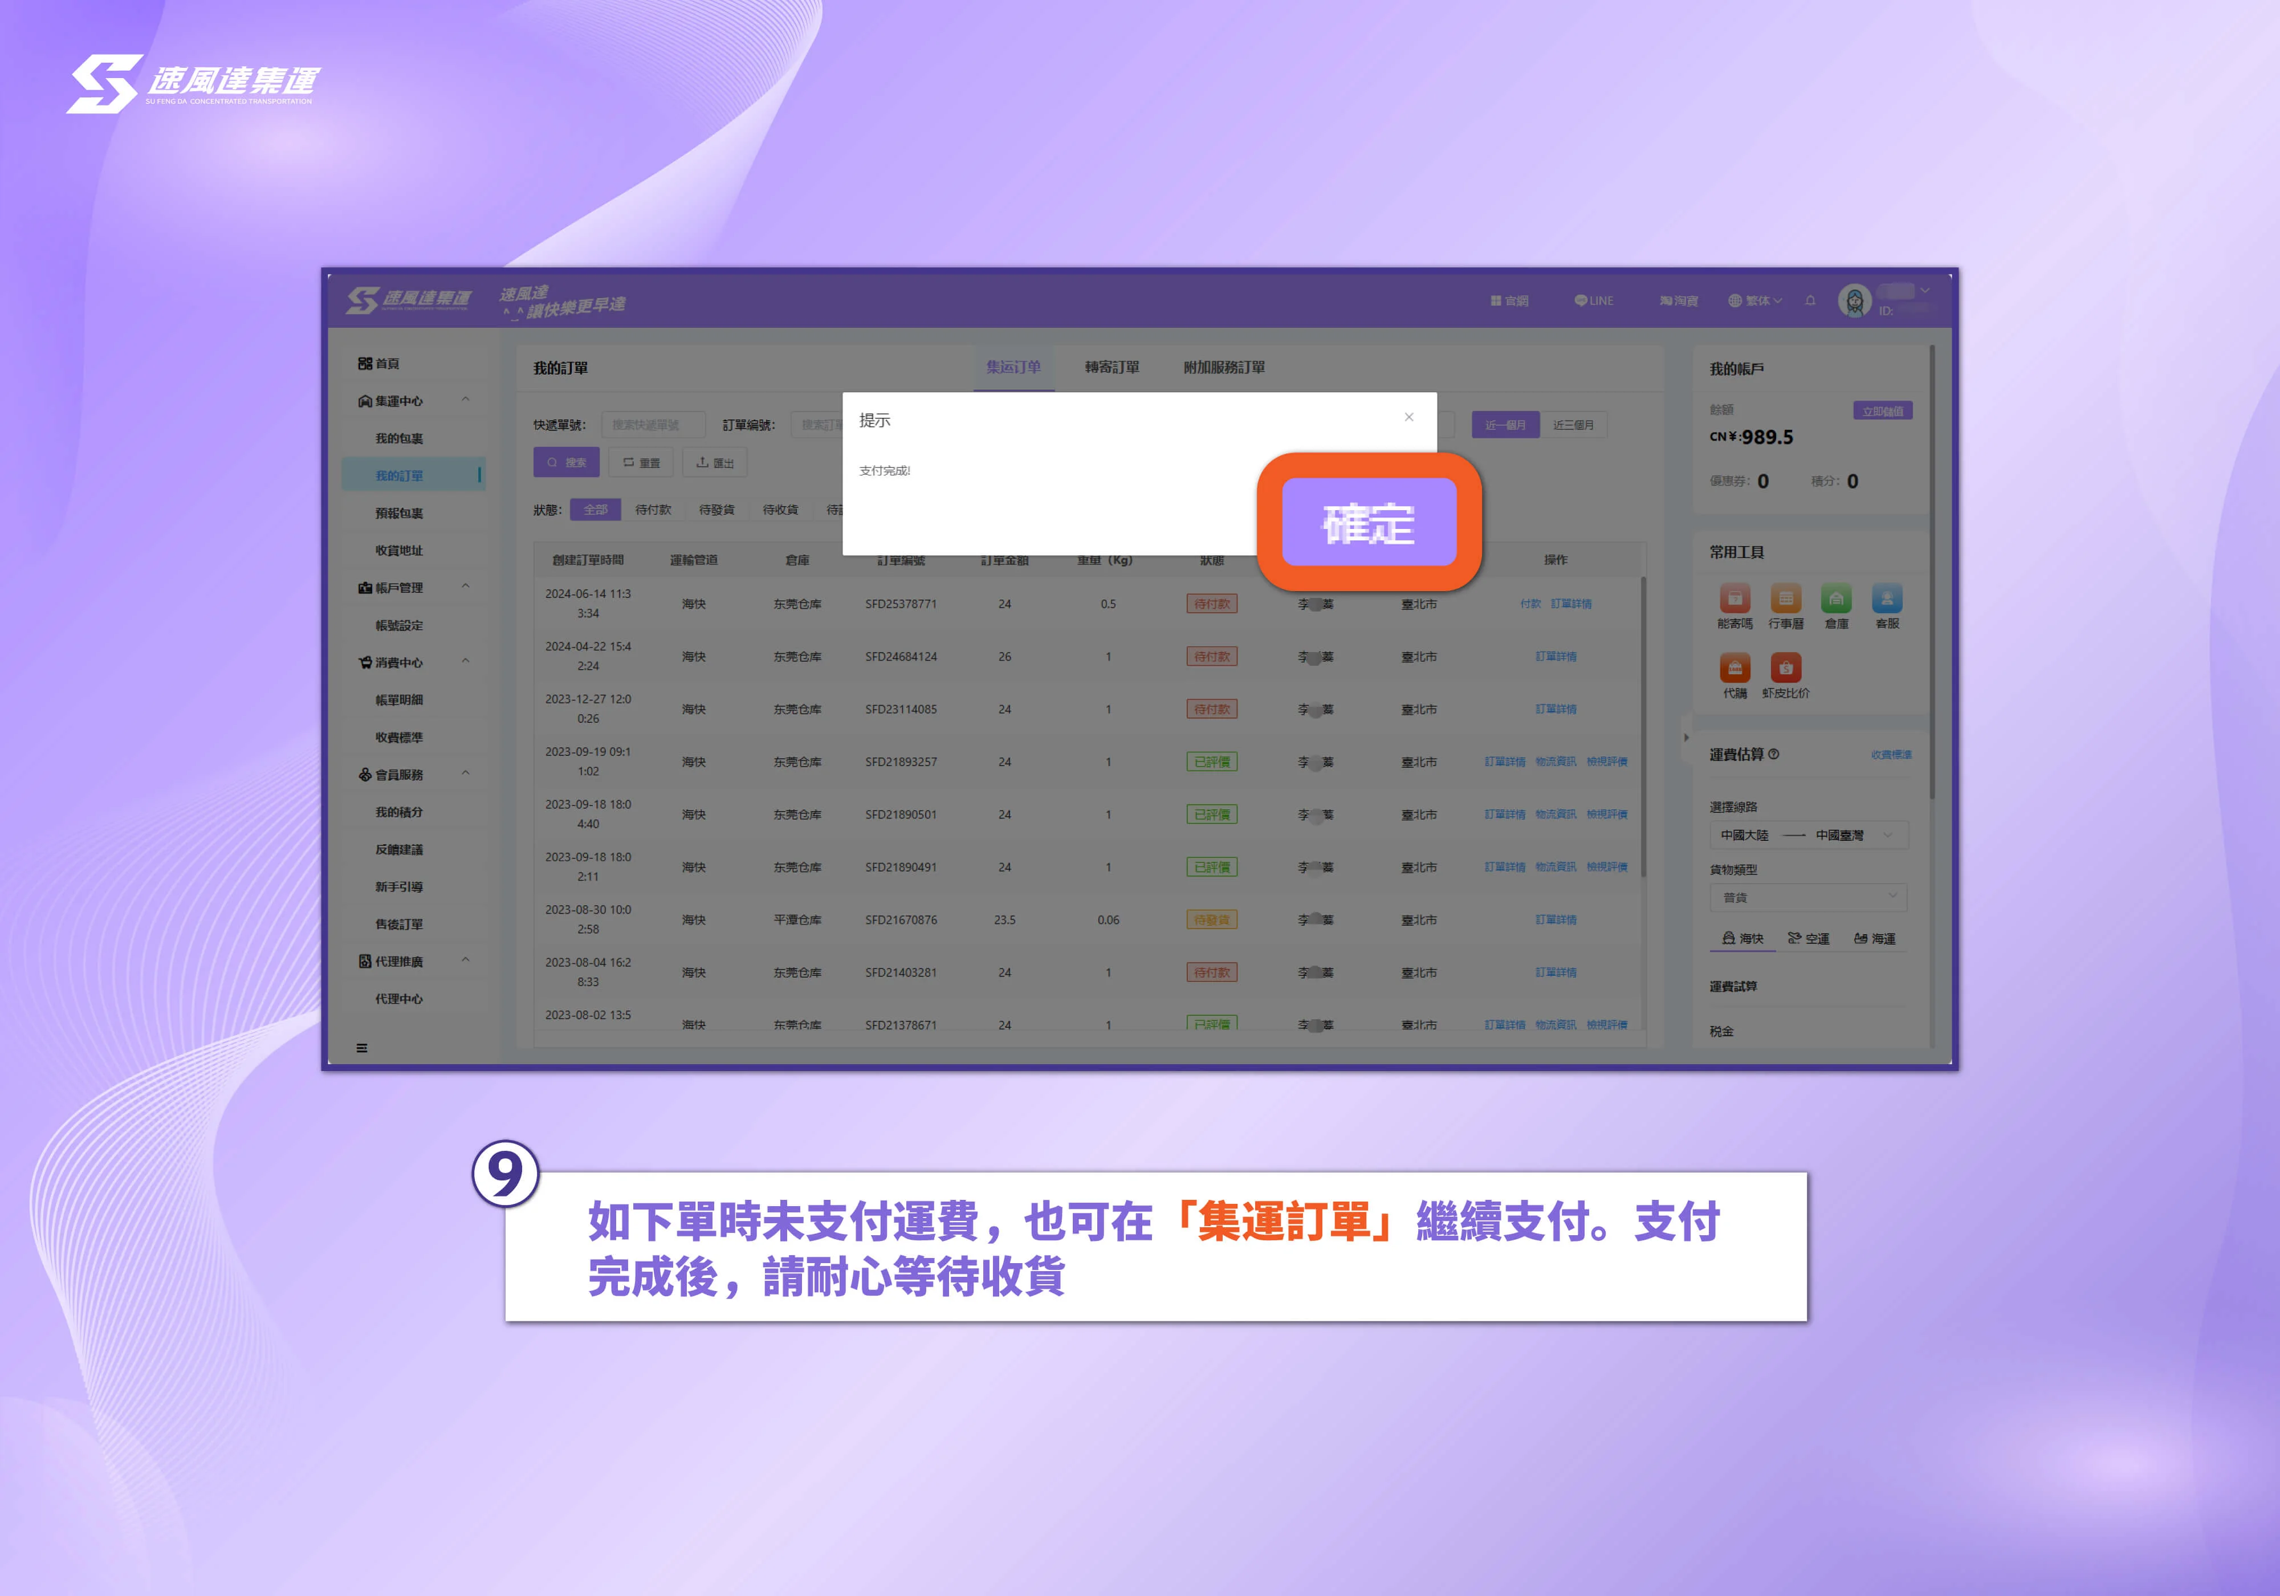The width and height of the screenshot is (2280, 1596).
Task: Open the 淘寶 link in the header
Action: click(x=1678, y=301)
